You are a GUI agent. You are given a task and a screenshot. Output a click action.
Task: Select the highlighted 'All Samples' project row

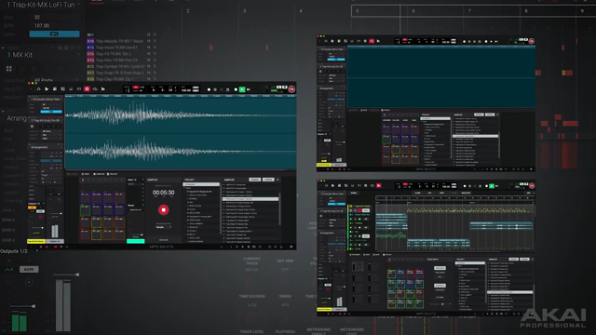click(x=201, y=184)
